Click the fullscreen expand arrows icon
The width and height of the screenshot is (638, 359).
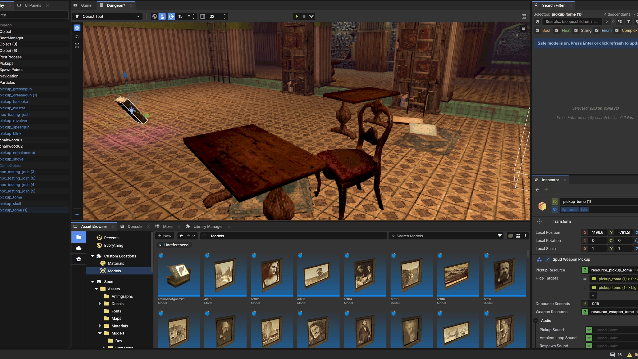point(77,45)
